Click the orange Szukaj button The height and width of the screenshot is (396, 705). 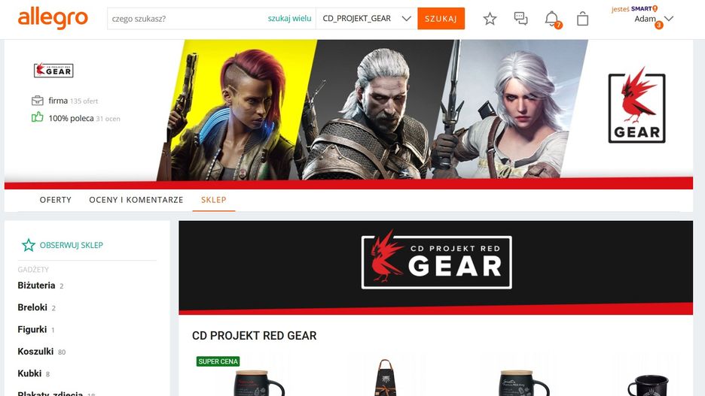point(441,18)
